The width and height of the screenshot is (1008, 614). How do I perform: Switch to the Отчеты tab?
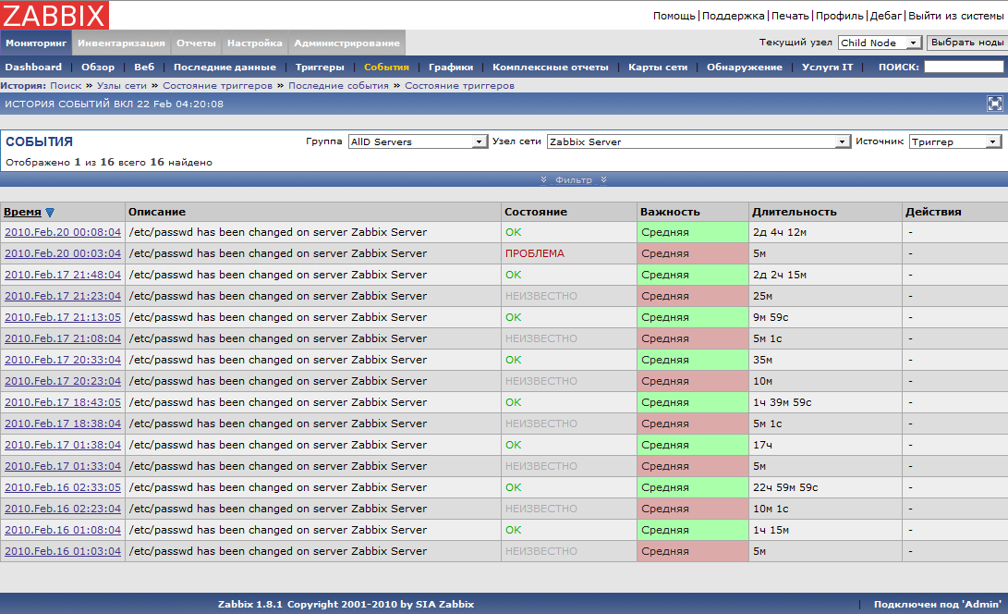pos(196,43)
